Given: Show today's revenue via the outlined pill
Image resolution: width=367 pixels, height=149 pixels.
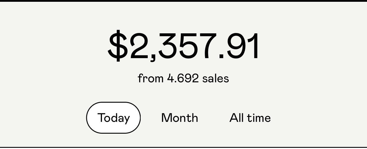Looking at the screenshot, I should 113,118.
